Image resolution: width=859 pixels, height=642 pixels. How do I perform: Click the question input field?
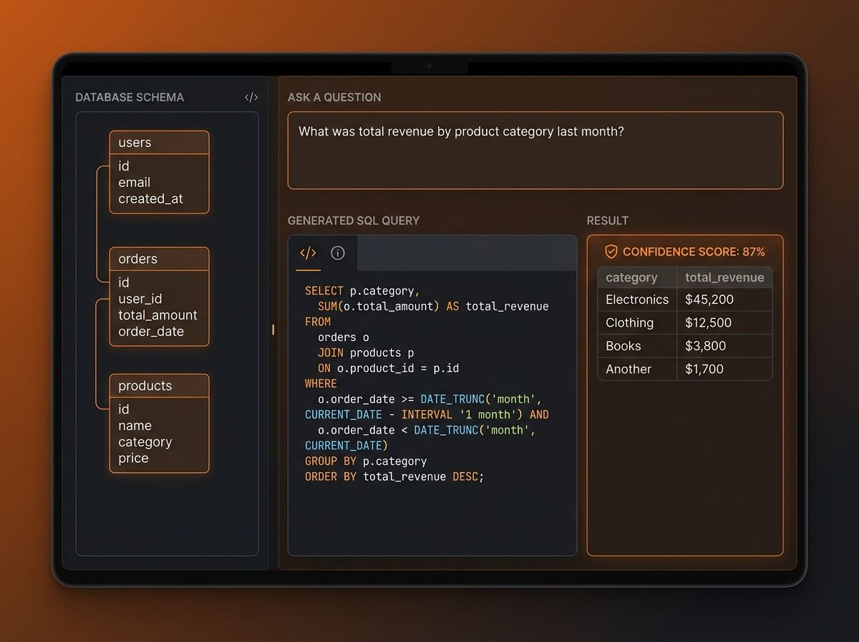point(535,150)
